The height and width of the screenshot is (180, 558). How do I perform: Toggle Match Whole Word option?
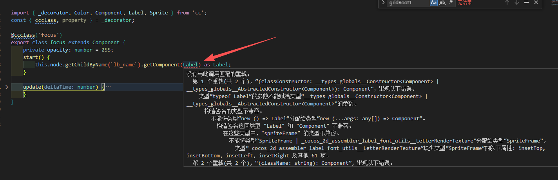click(442, 3)
